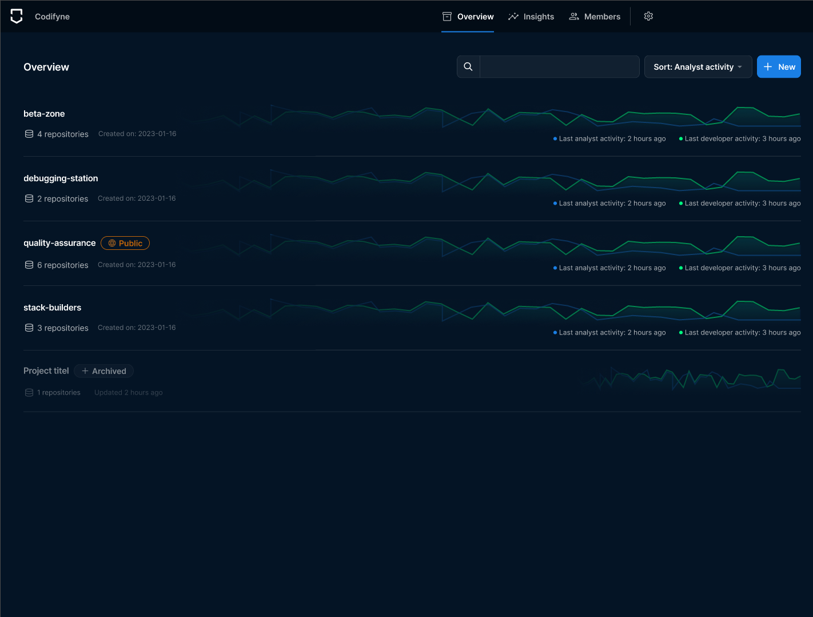Open the quality-assurance project
Viewport: 813px width, 617px height.
coord(59,243)
